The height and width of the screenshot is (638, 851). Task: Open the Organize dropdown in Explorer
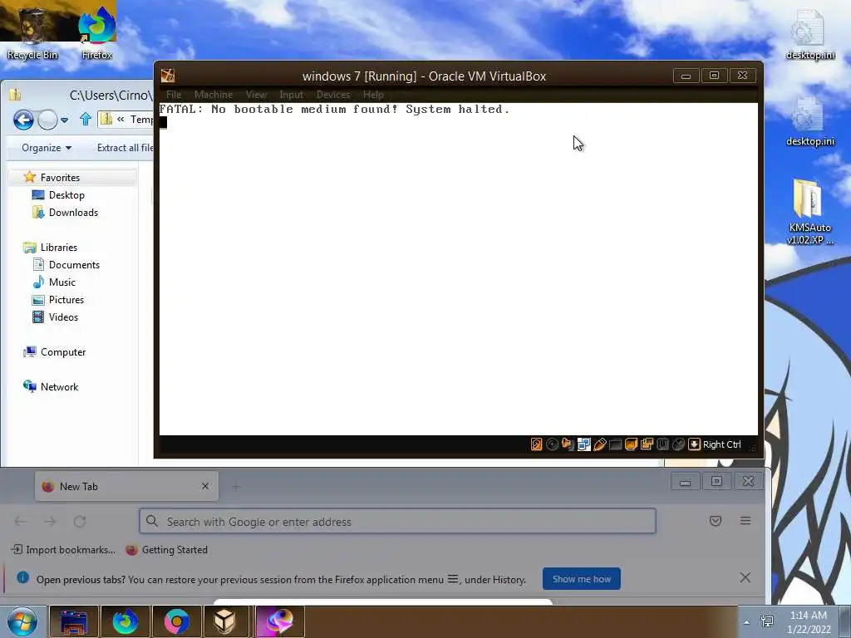(47, 148)
